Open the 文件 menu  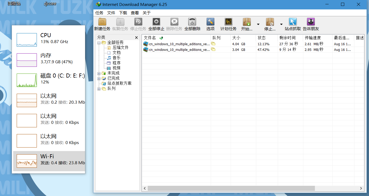click(x=111, y=13)
